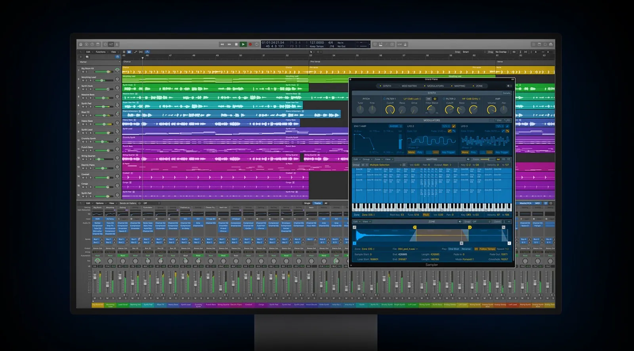Screen dimensions: 634x351
Task: Click Key Trigger button under LFO 2
Action: [x=448, y=152]
